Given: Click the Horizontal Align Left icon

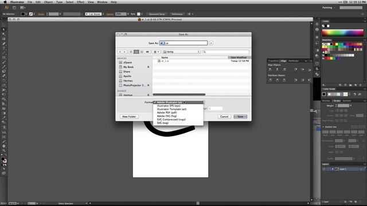Looking at the screenshot, I should point(270,70).
